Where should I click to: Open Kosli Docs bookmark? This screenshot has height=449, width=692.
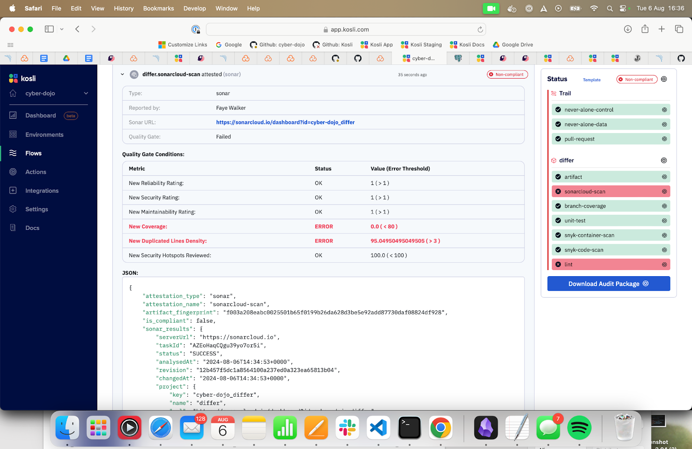tap(467, 45)
